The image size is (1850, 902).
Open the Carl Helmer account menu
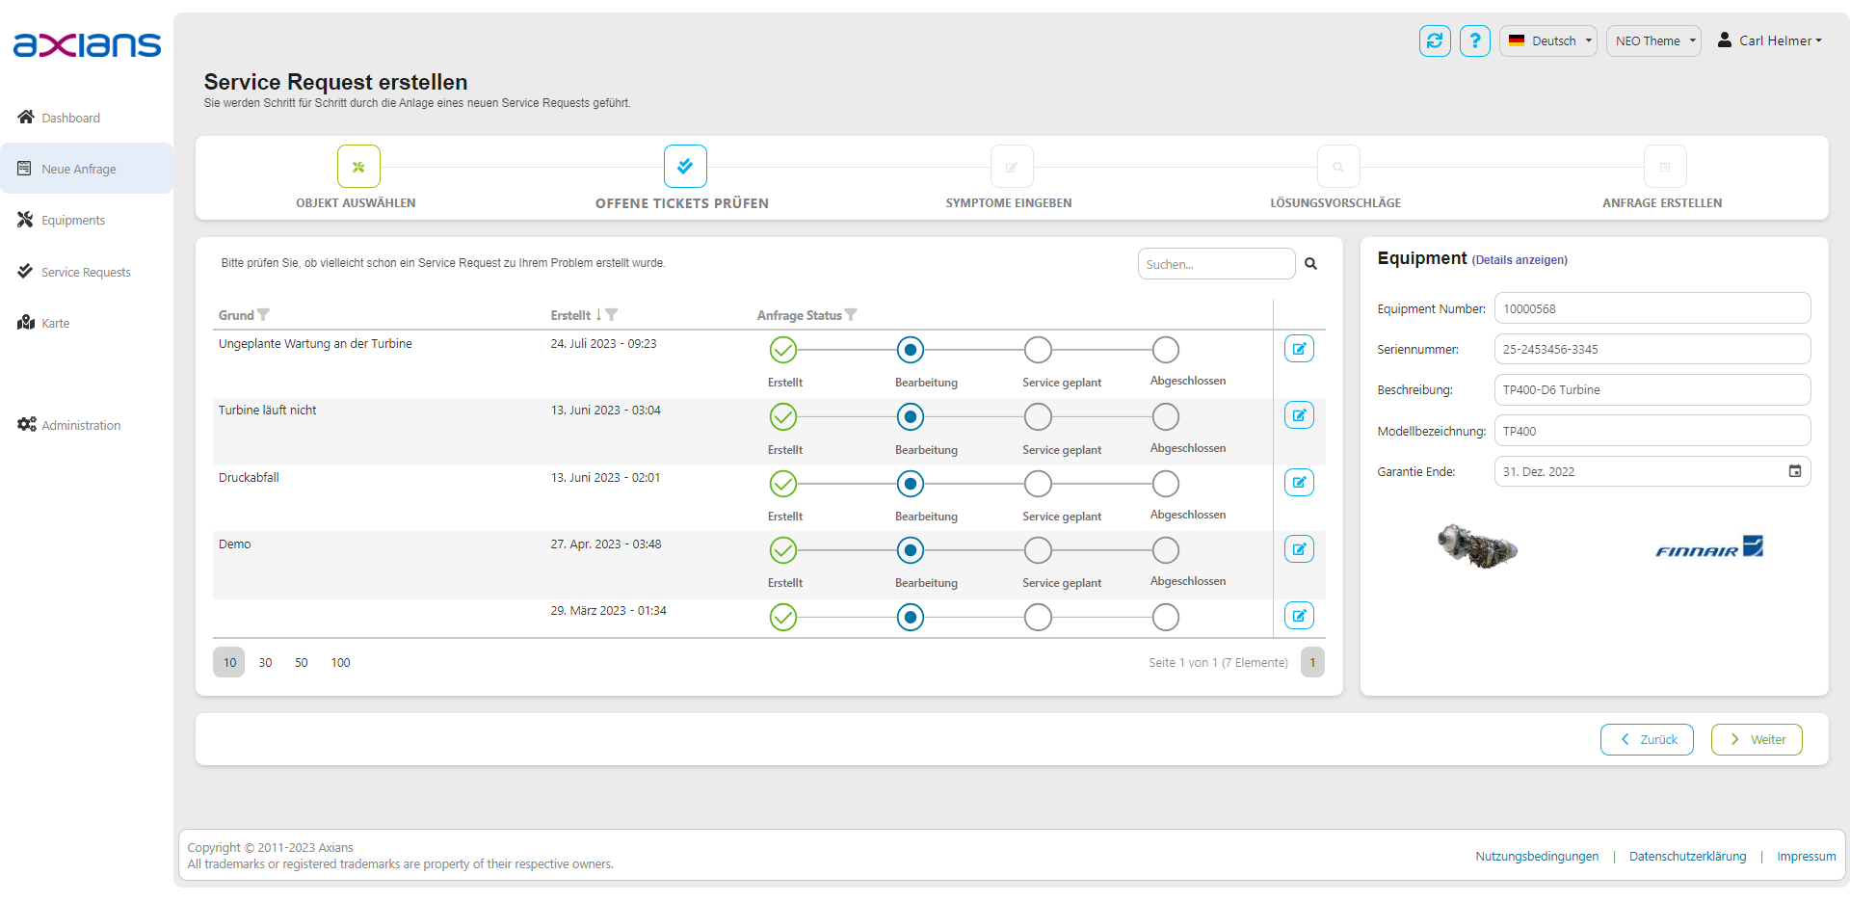(1769, 40)
